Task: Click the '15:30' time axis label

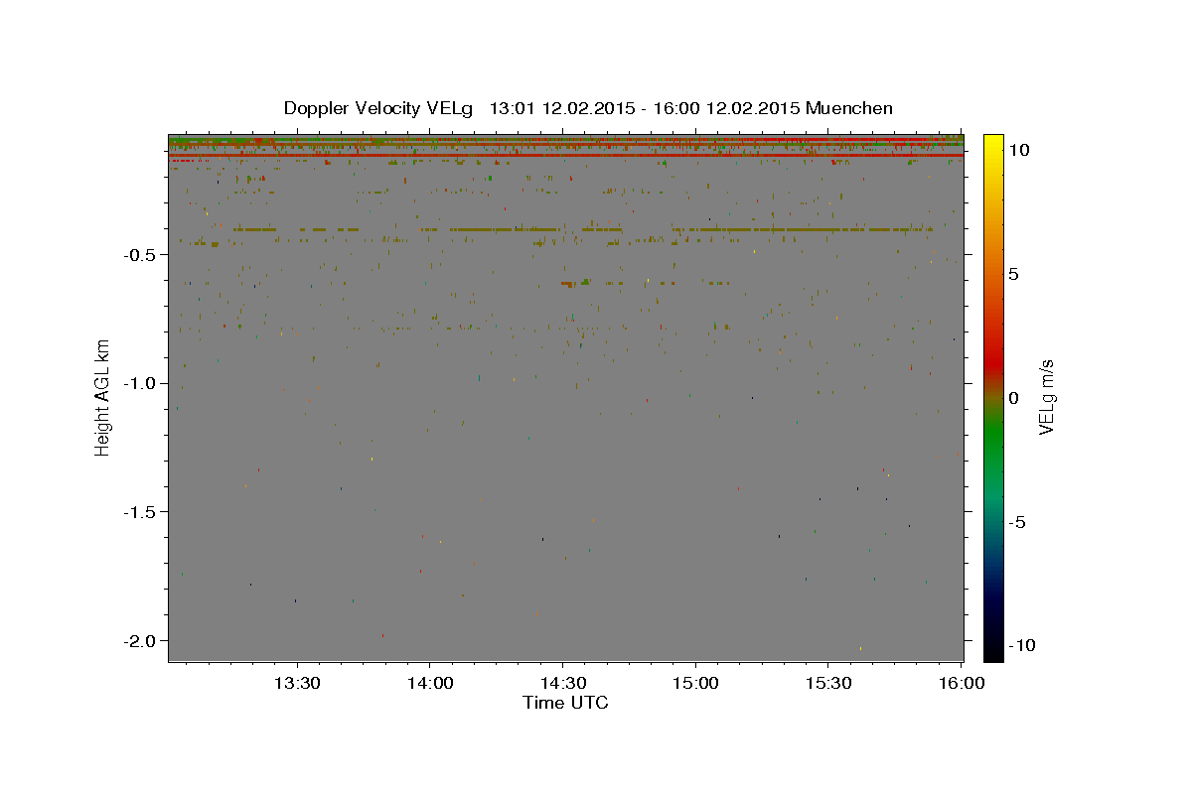Action: 828,684
